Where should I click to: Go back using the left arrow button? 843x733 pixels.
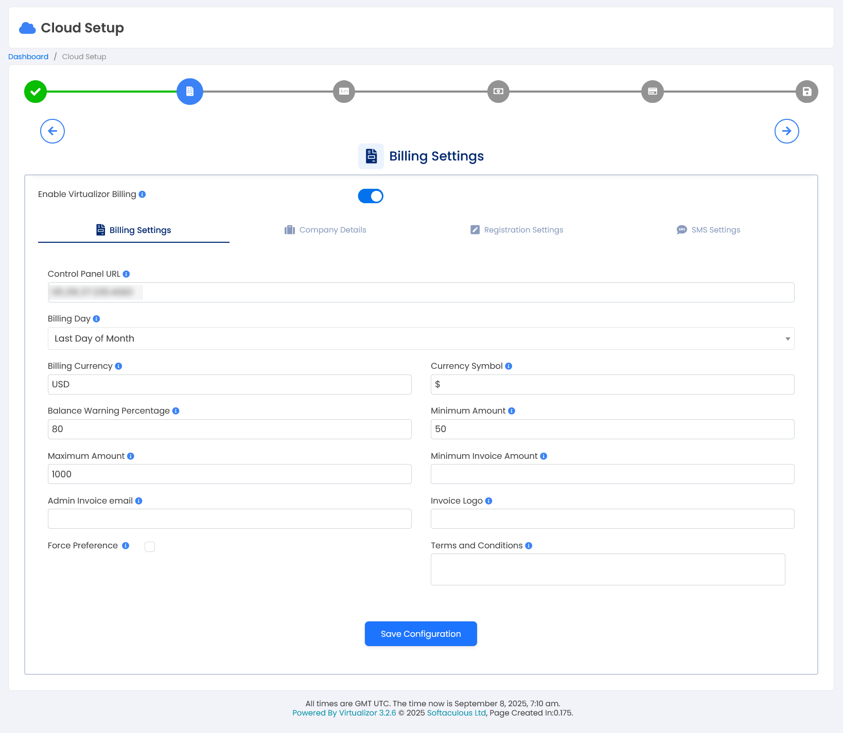coord(52,131)
